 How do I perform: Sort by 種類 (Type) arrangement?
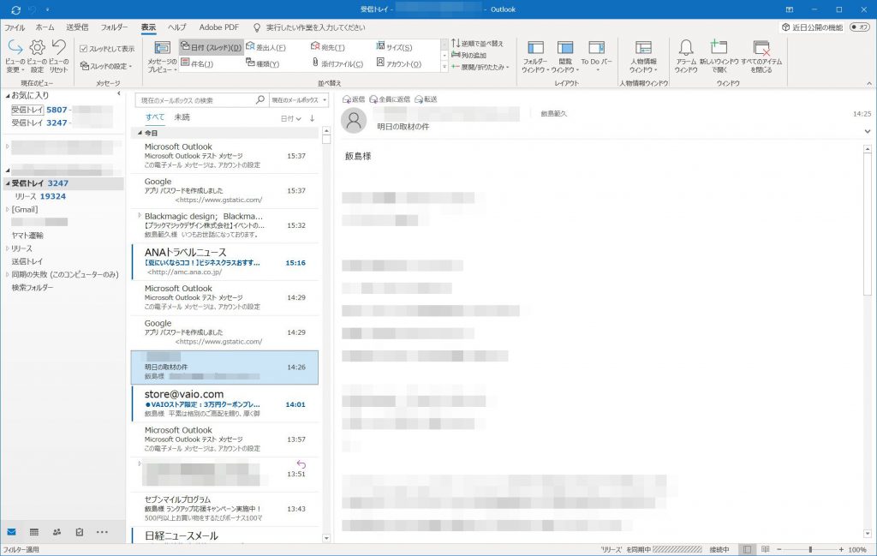(x=263, y=63)
